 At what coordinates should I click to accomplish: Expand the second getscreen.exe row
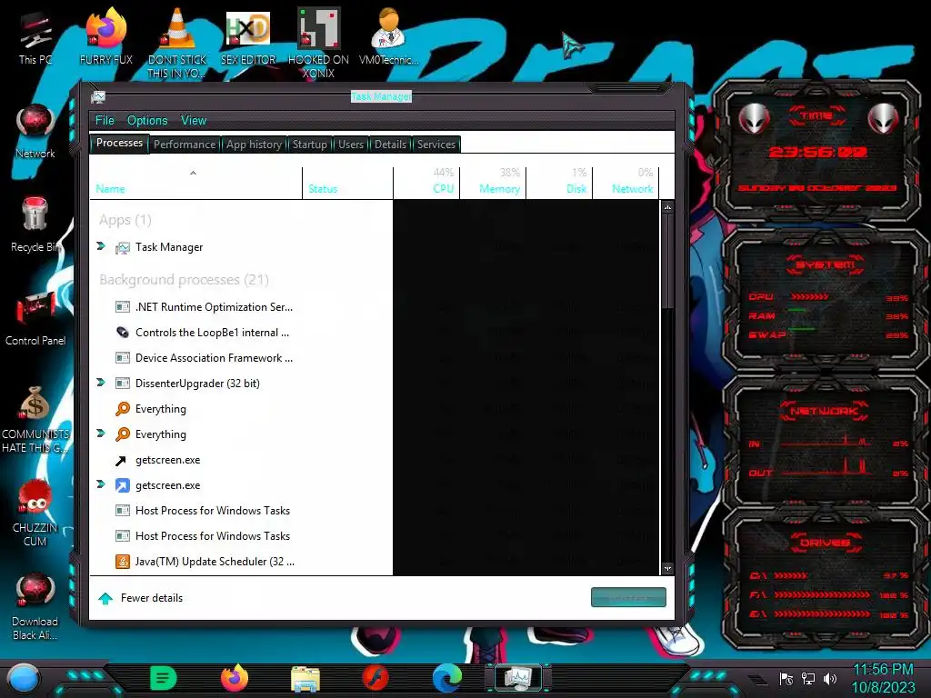pos(101,484)
